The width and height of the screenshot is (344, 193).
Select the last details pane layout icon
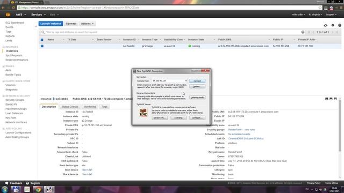point(335,99)
